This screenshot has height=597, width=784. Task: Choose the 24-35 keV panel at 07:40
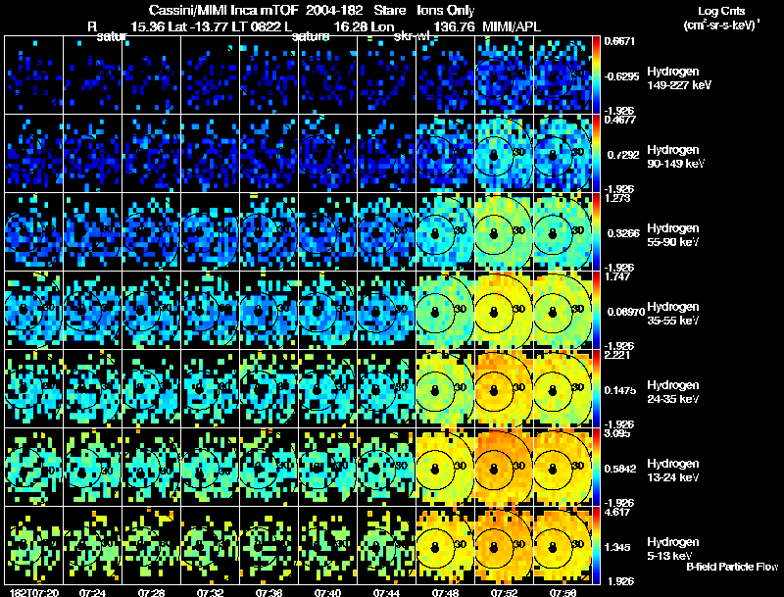pos(327,389)
